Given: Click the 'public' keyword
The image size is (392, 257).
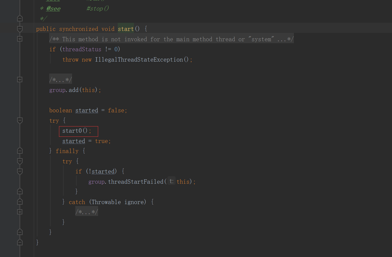Looking at the screenshot, I should 46,29.
